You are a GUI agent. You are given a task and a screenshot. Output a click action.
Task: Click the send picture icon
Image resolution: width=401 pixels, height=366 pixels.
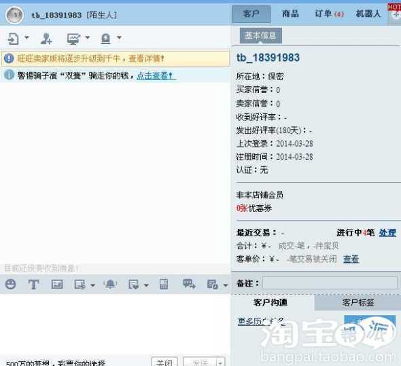tap(57, 284)
